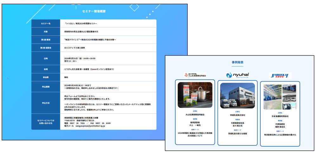Image resolution: width=317 pixels, height=153 pixels.
Task: Click the 事例発表 heading
Action: tap(237, 62)
